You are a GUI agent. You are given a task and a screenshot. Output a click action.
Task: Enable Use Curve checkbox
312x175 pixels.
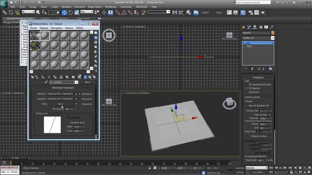[x=68, y=118]
